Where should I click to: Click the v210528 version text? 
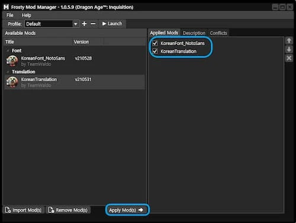(x=83, y=59)
